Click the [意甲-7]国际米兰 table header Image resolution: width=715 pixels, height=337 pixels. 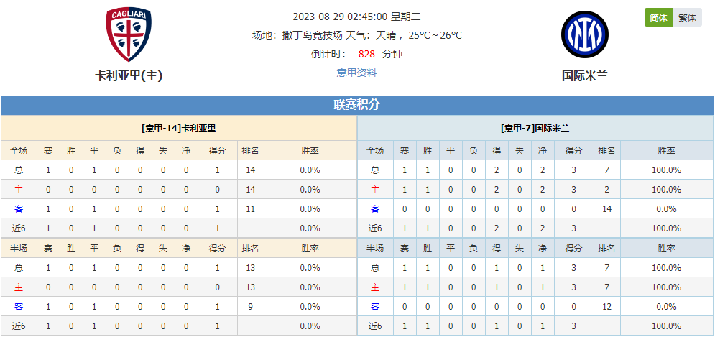(535, 129)
